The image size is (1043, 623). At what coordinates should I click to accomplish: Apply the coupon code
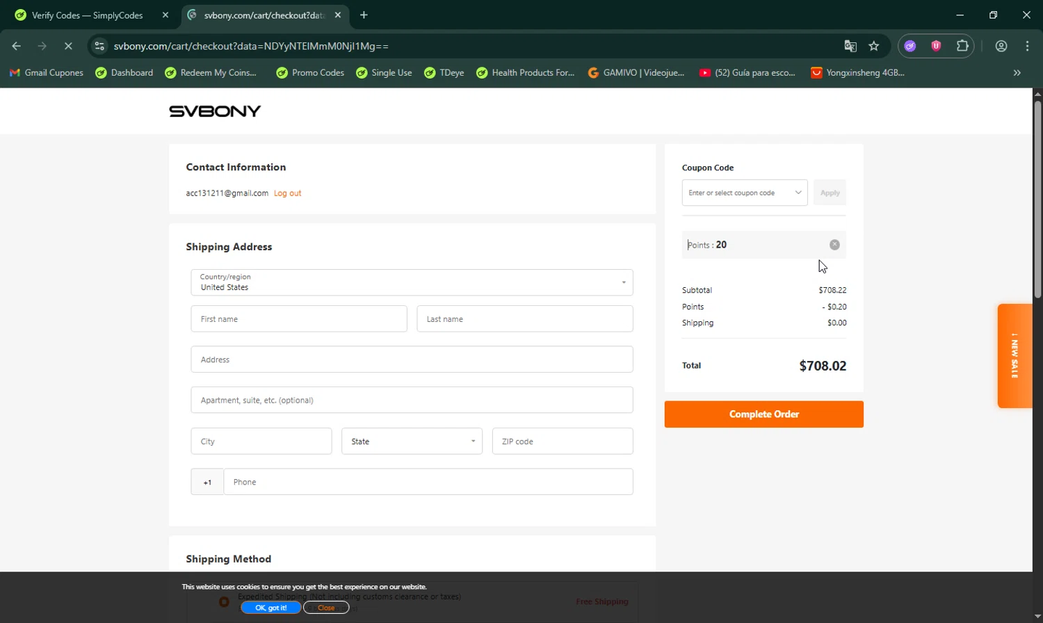(x=830, y=193)
